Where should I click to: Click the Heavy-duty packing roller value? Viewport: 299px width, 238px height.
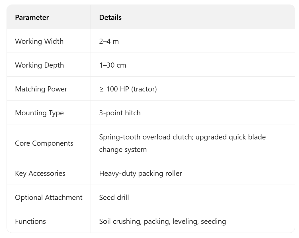point(140,173)
